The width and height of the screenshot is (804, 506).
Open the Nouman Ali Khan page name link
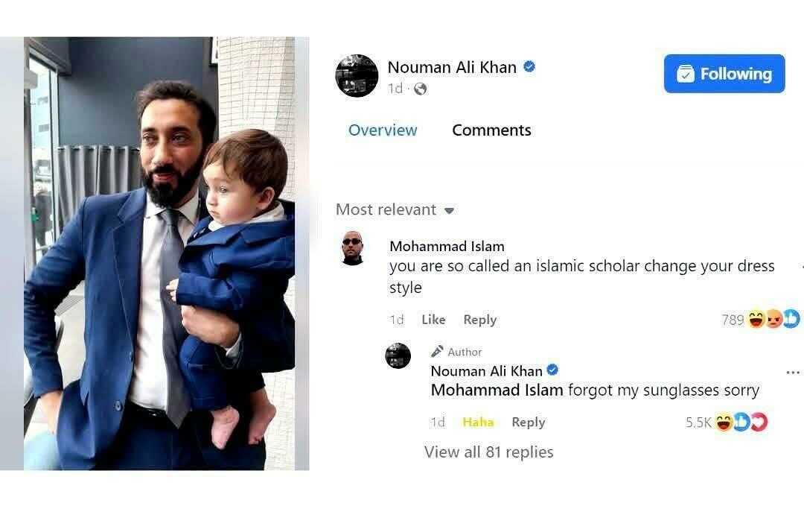[x=451, y=67]
